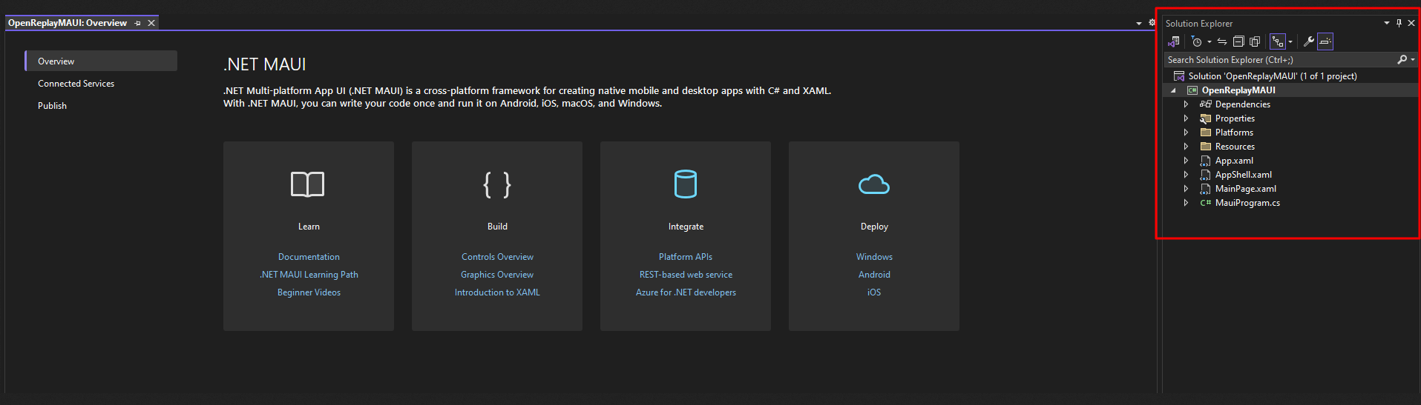Toggle Preview Selected Items button
Viewport: 1421px width, 405px height.
point(1325,41)
